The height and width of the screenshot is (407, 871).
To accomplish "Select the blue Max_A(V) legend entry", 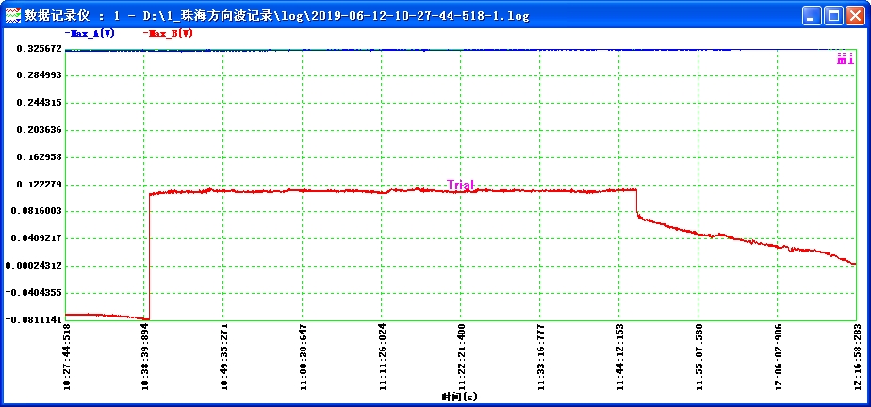I will pyautogui.click(x=93, y=33).
